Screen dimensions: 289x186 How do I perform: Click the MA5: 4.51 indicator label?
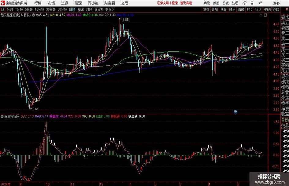tap(42, 15)
